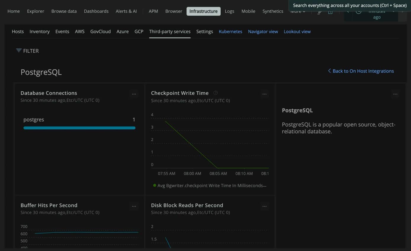This screenshot has height=251, width=411.
Task: Open the minutes ago time range dropdown
Action: click(377, 14)
